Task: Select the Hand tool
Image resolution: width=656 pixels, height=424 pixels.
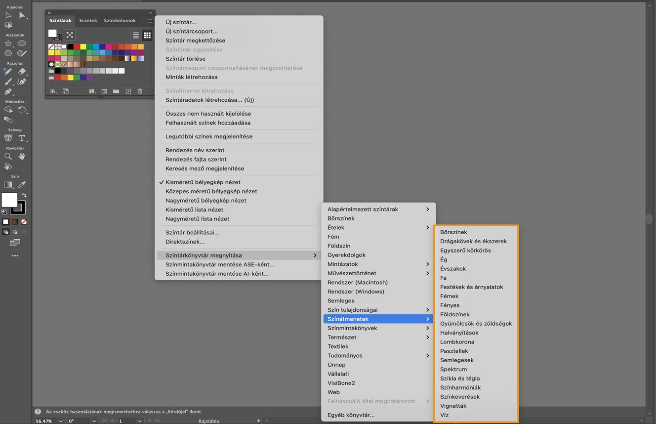Action: [22, 156]
